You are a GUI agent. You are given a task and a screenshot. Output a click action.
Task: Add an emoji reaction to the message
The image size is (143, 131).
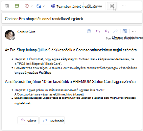pyautogui.click(x=89, y=31)
